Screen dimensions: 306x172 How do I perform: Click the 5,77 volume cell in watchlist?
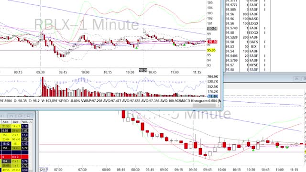[24, 148]
